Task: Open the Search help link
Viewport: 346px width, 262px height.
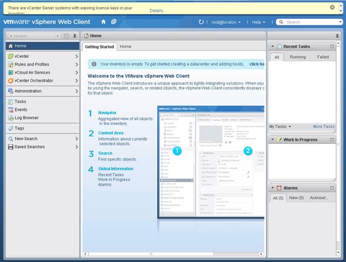Action: pos(105,153)
